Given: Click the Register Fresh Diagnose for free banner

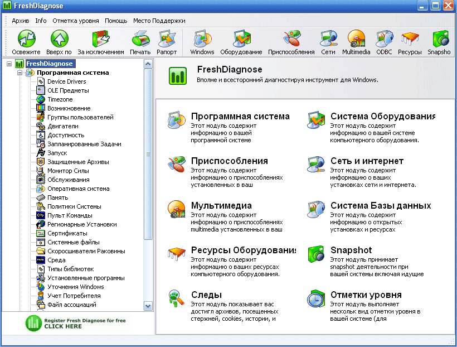Looking at the screenshot, I should (x=77, y=323).
